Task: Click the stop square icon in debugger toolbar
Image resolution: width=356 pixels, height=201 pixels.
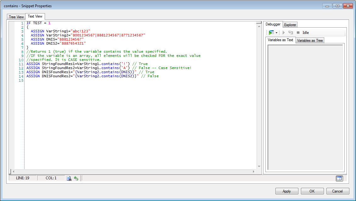Action: pyautogui.click(x=298, y=33)
